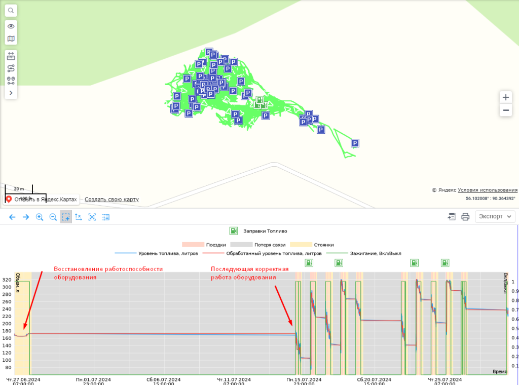Click fourth refuel marker above chart
Viewport: 519px width, 385px height.
445,263
